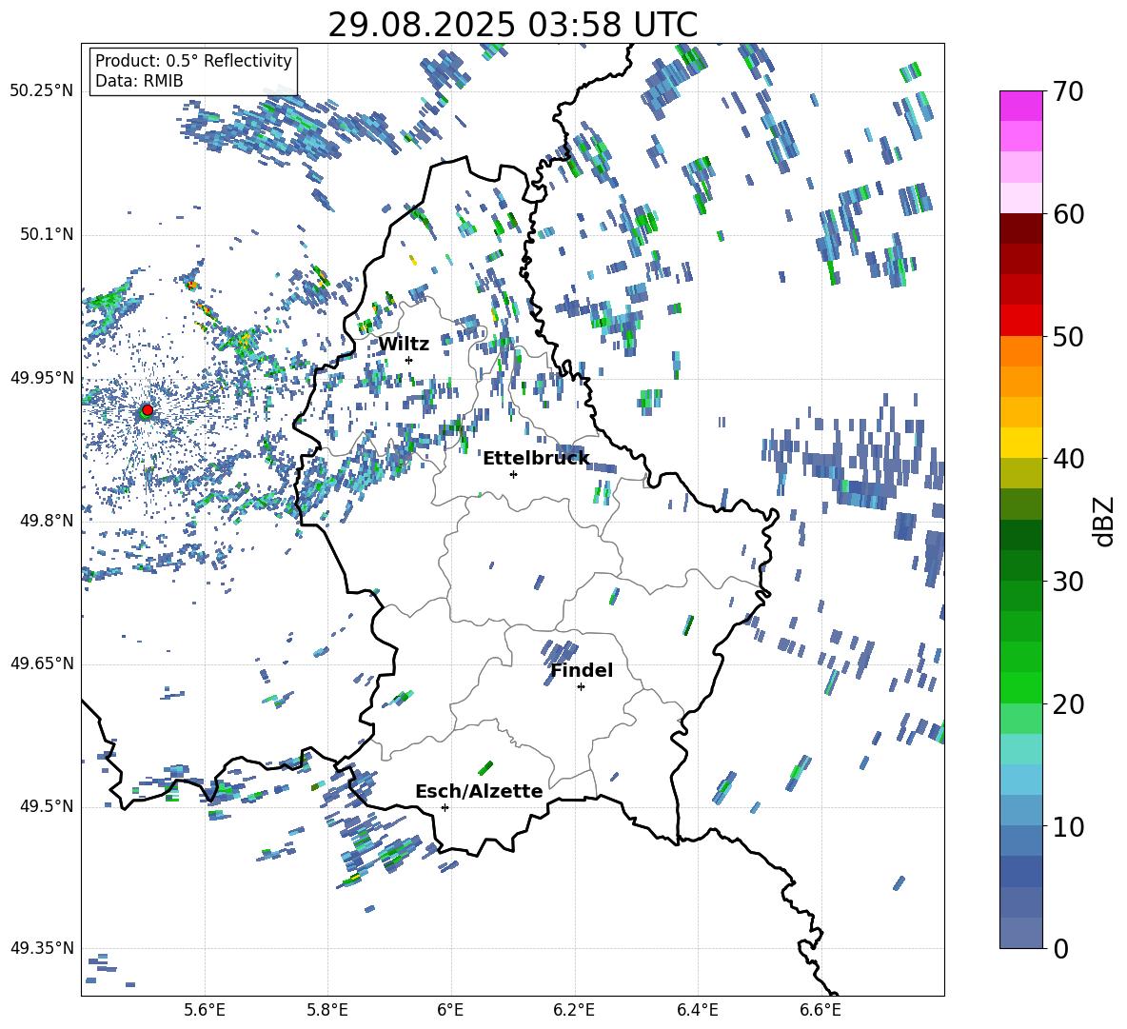Click the 49.95°N latitude label

coord(42,377)
